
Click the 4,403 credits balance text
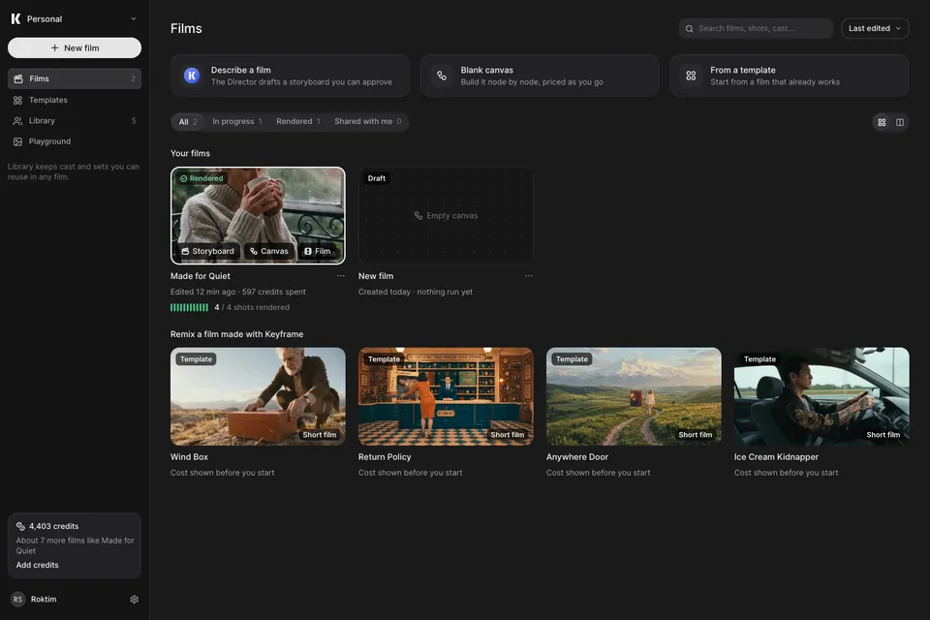point(54,526)
